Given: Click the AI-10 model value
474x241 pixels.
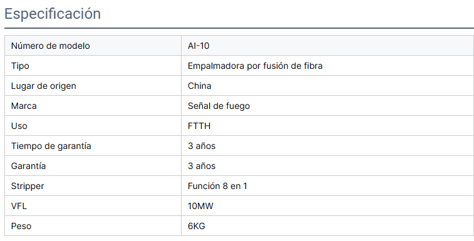Looking at the screenshot, I should (198, 46).
